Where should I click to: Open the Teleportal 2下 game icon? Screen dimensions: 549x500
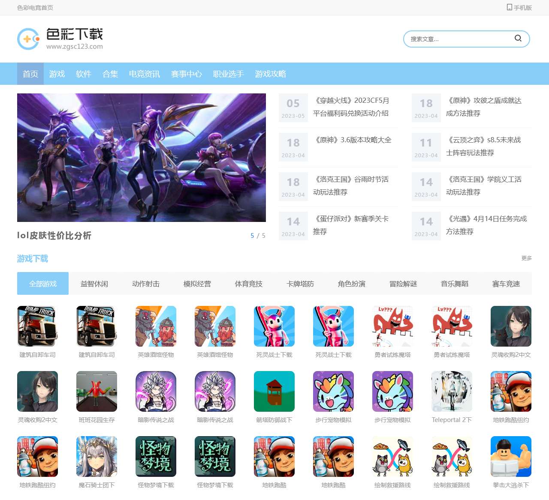pyautogui.click(x=452, y=391)
